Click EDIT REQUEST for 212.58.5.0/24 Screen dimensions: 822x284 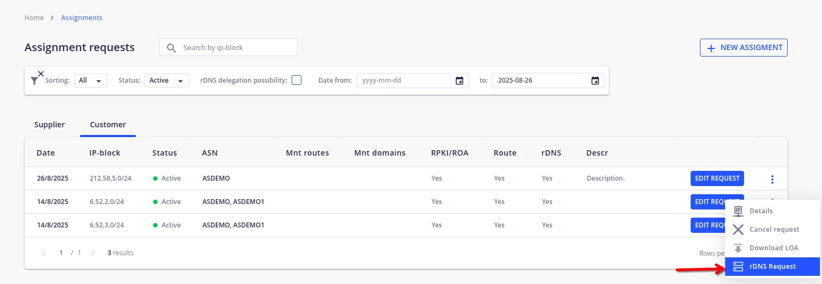coord(717,178)
